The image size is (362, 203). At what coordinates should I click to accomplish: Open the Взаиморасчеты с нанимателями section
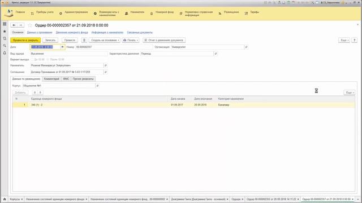pos(107,14)
